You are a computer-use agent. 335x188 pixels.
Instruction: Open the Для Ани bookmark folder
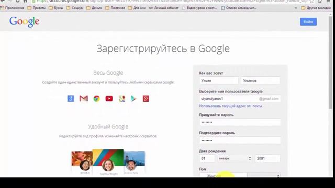(137, 8)
